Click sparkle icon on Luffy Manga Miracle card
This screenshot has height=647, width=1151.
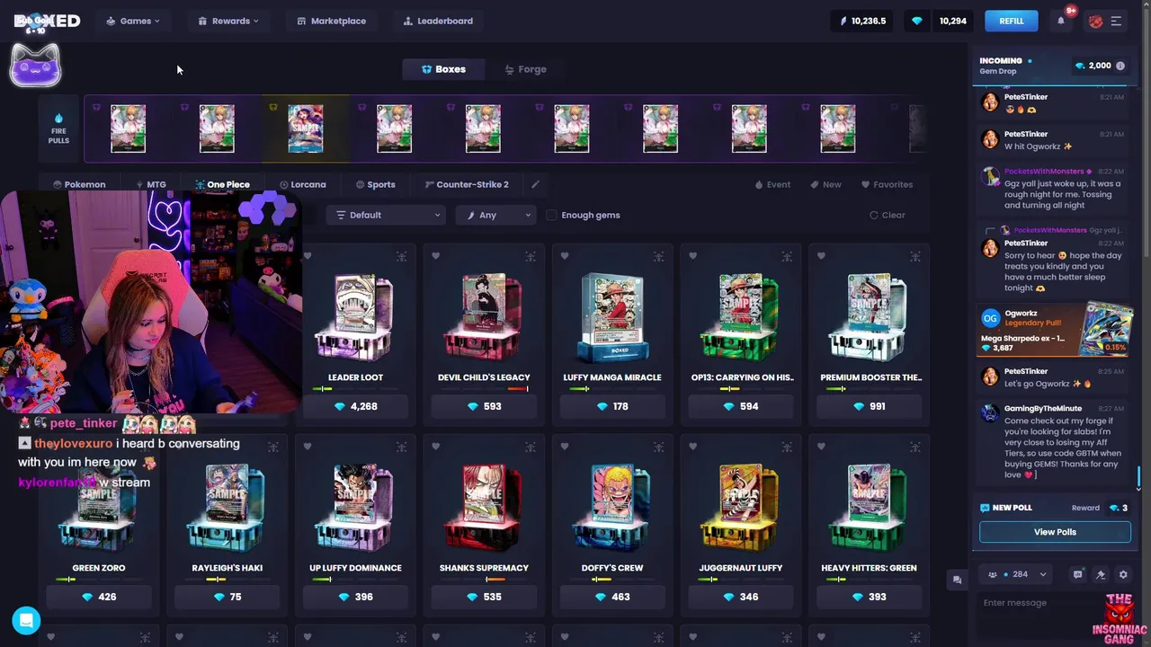tap(658, 257)
